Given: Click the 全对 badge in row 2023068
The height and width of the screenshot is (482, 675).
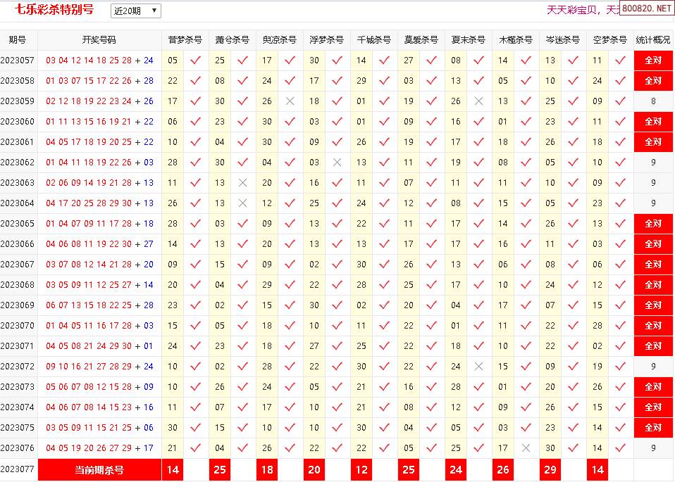Looking at the screenshot, I should tap(653, 285).
